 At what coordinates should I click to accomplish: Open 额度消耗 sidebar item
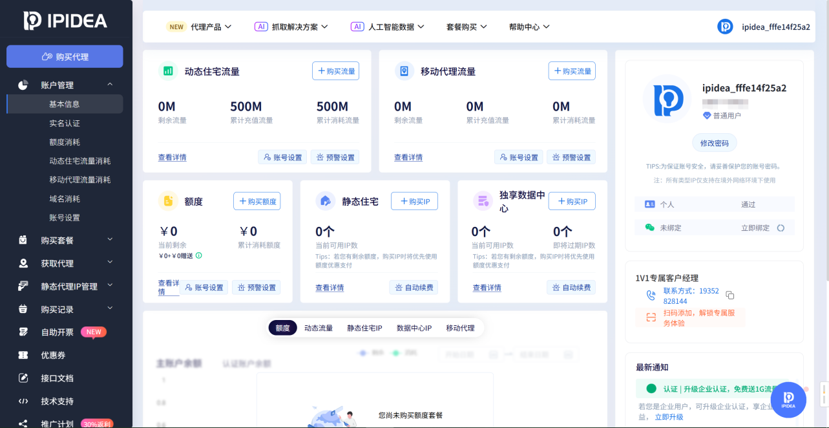tap(65, 142)
